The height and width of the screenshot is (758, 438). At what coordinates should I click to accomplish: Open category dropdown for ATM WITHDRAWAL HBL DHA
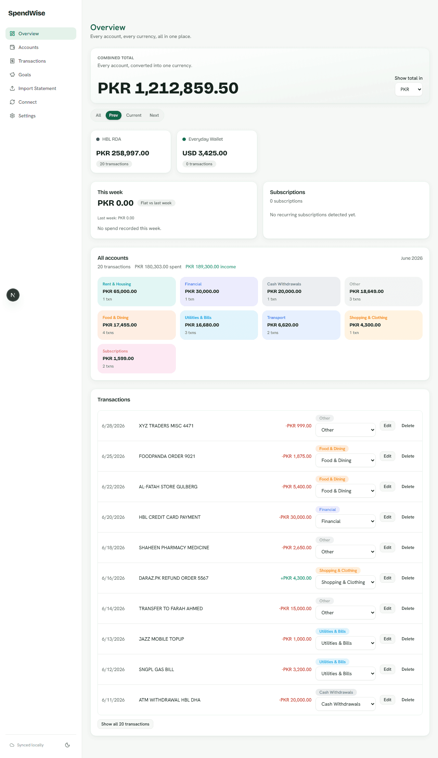[x=346, y=704]
